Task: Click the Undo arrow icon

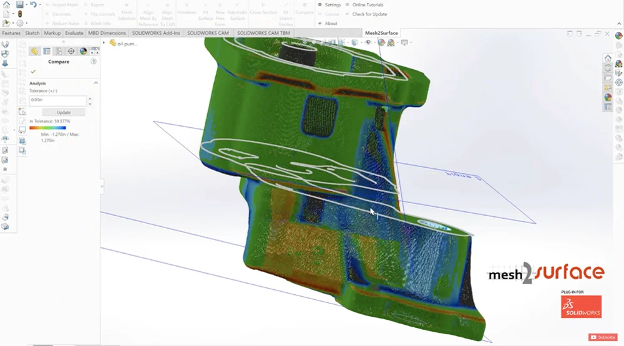Action: pyautogui.click(x=34, y=4)
